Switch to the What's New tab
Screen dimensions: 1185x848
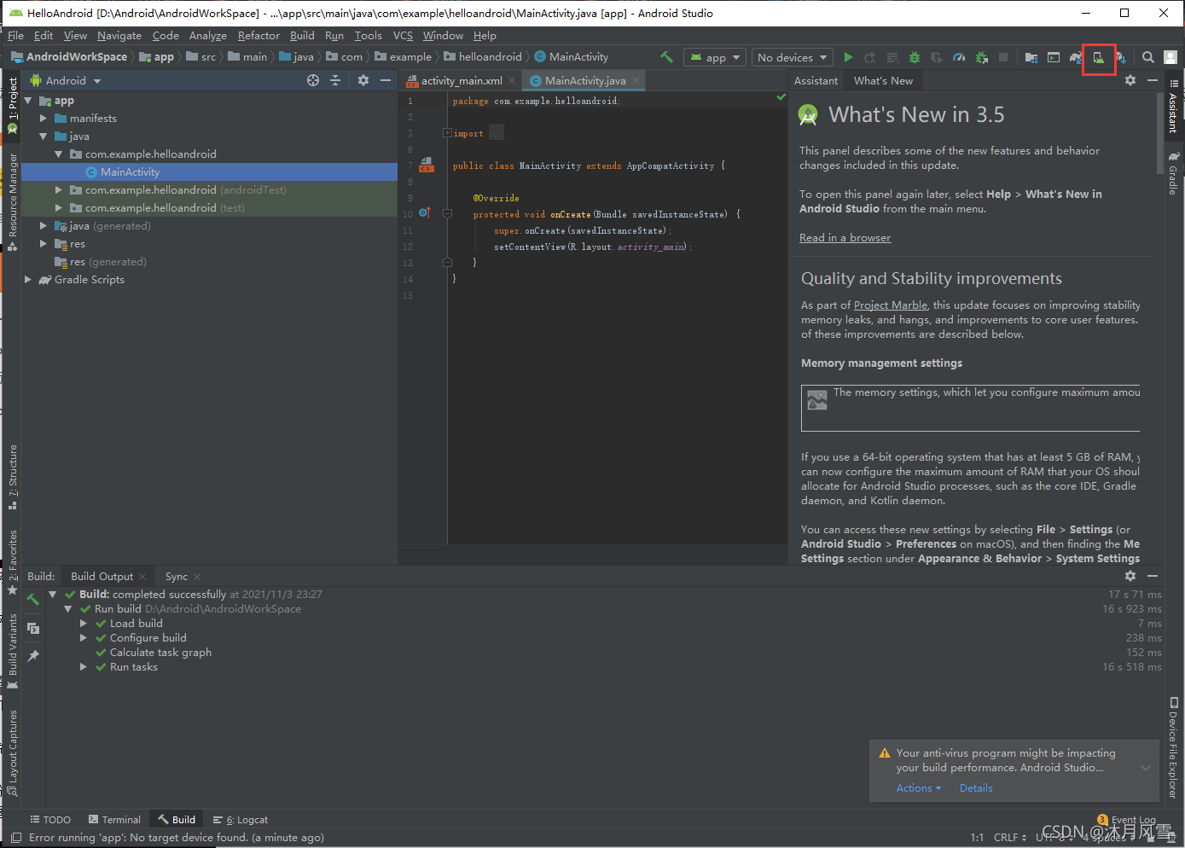[x=883, y=80]
